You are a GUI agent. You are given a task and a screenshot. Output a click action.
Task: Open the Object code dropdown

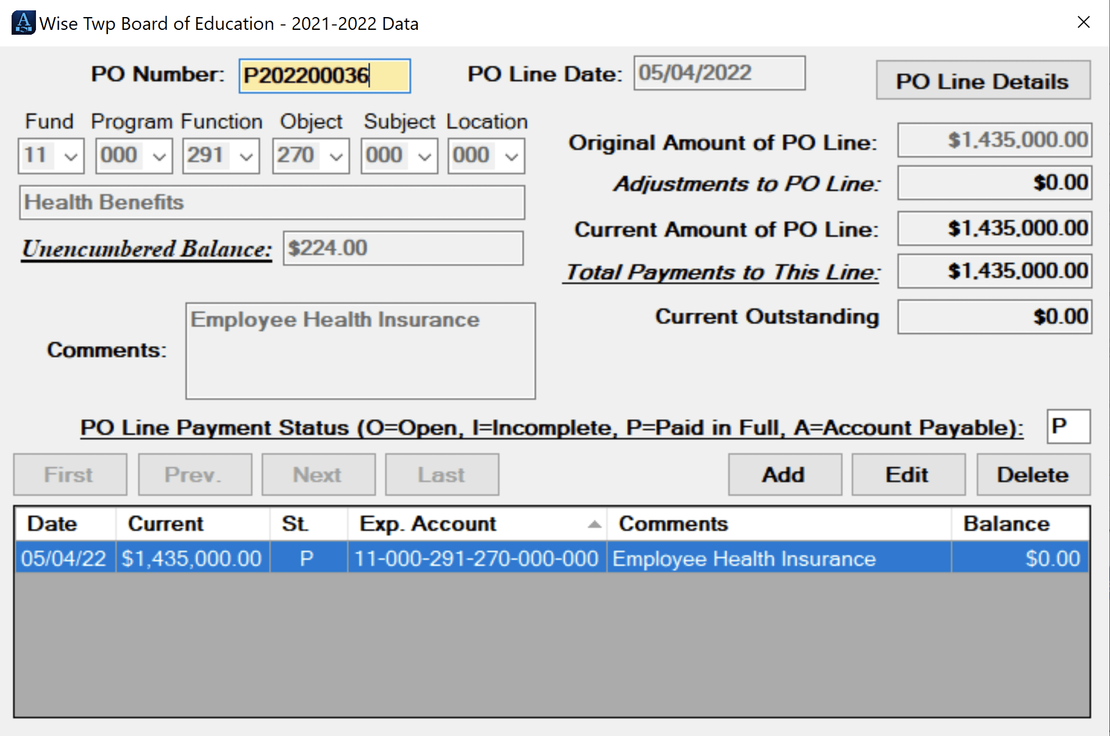pyautogui.click(x=335, y=155)
